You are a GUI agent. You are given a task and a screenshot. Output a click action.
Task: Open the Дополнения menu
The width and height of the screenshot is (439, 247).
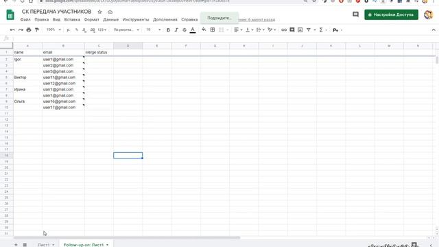(165, 20)
